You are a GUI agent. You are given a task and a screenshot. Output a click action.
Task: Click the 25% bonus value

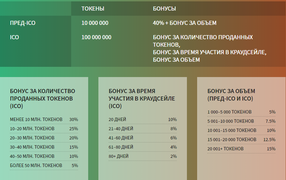74,129
